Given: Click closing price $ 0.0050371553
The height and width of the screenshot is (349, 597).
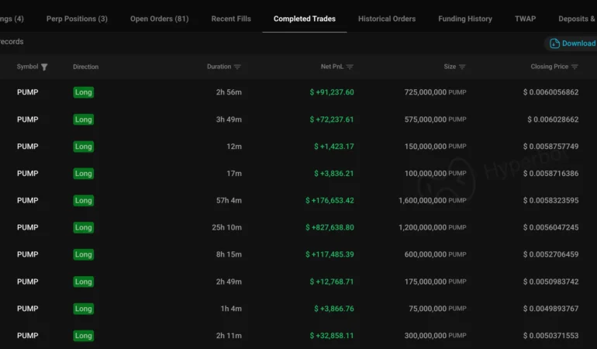Looking at the screenshot, I should [551, 336].
